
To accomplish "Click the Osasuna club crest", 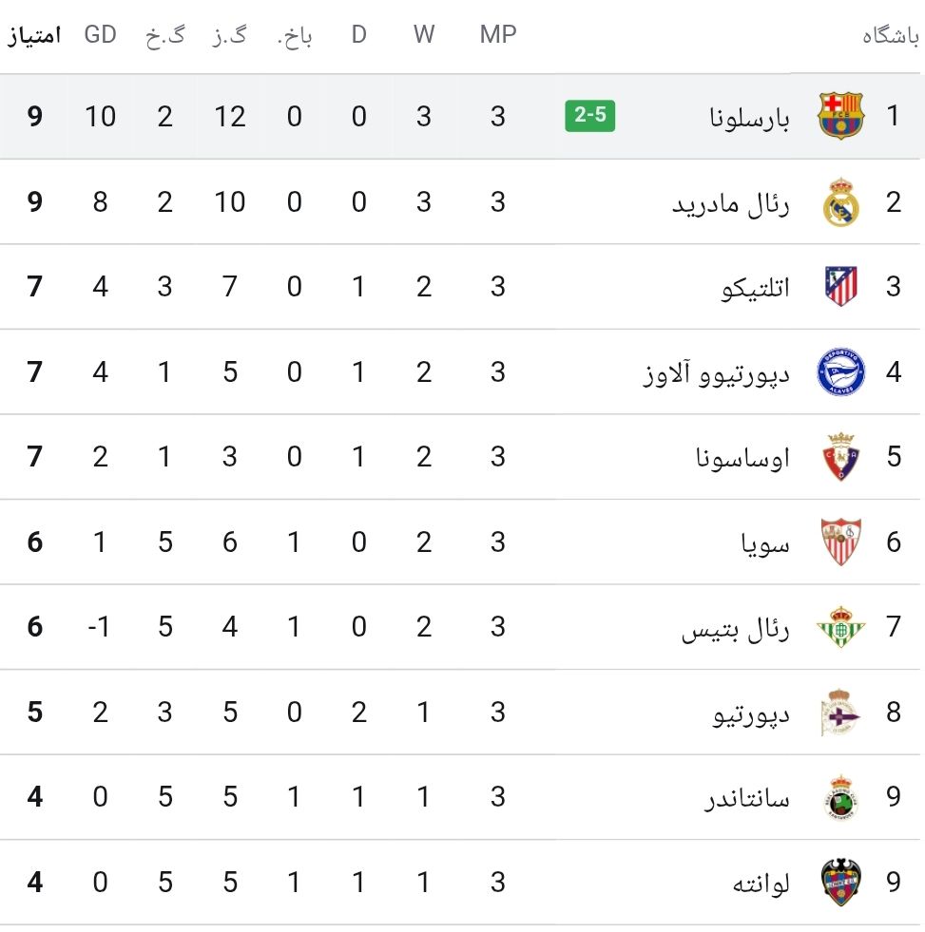I will [840, 456].
